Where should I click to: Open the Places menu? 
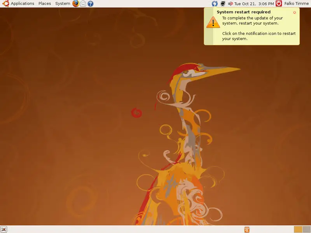click(45, 3)
